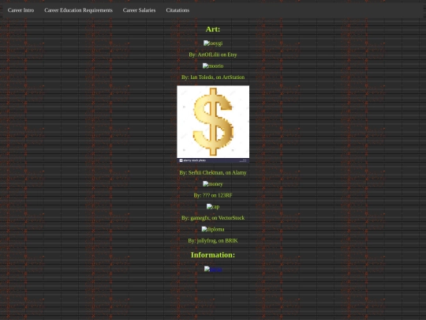This screenshot has width=426, height=320.
Task: Open the linked image under Information
Action: pos(213,269)
